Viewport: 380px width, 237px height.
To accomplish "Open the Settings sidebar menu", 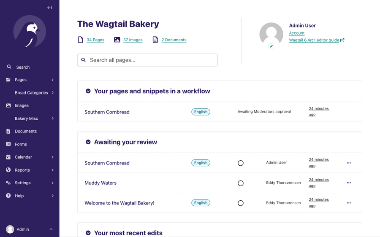I will 30,183.
